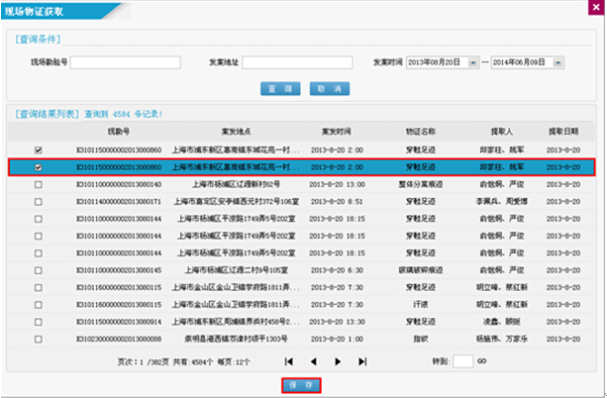This screenshot has width=607, height=398.
Task: Go to the first page of results
Action: coord(289,361)
